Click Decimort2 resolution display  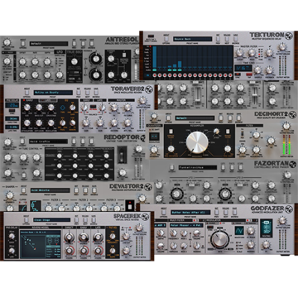coord(154,136)
